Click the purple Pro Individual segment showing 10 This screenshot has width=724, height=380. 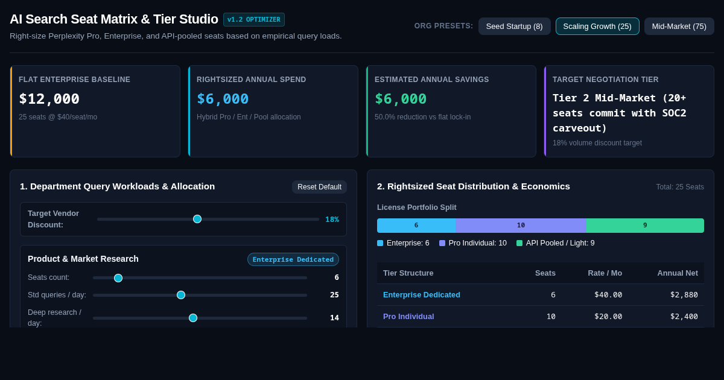tap(521, 226)
